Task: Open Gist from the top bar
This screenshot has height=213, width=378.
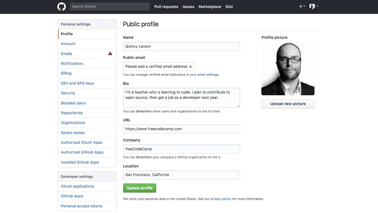Action: point(229,7)
